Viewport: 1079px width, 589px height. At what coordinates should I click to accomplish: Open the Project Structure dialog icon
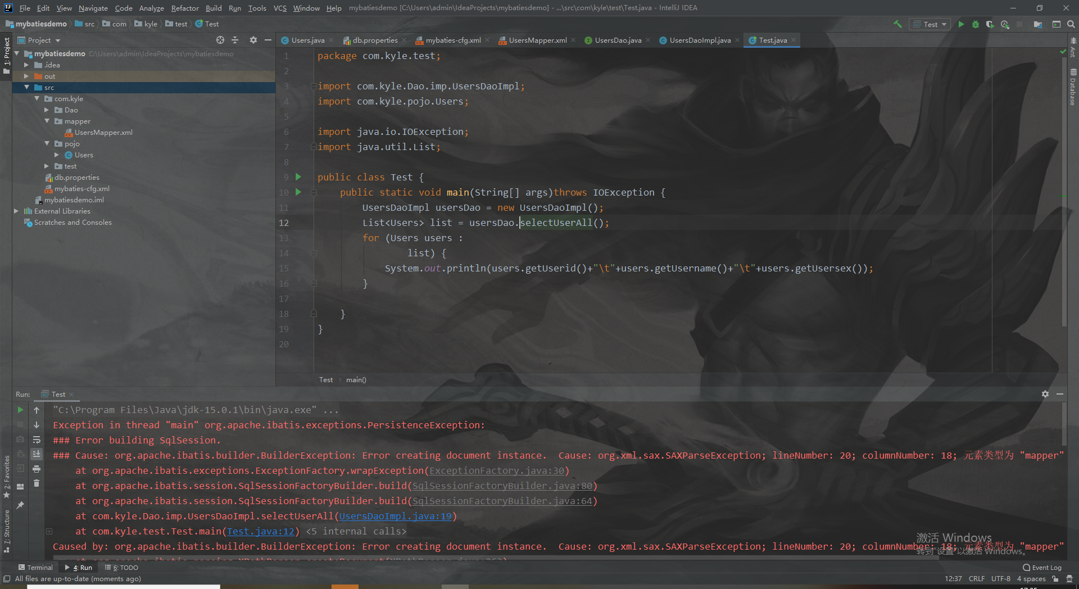[1038, 24]
